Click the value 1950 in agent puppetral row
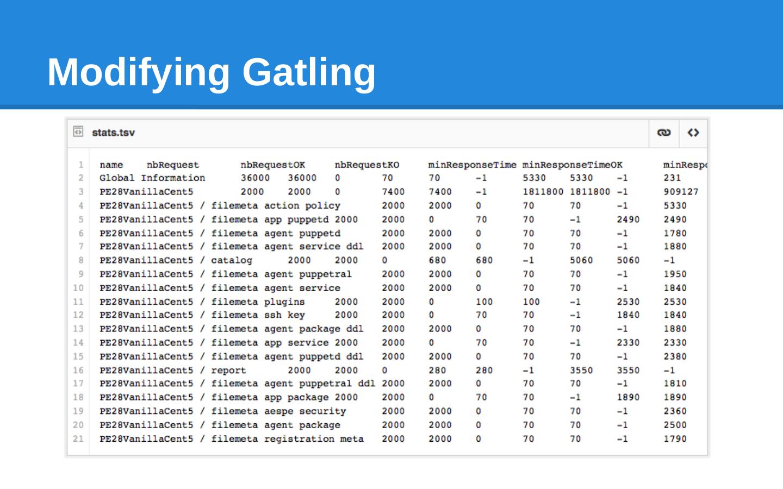 point(675,274)
